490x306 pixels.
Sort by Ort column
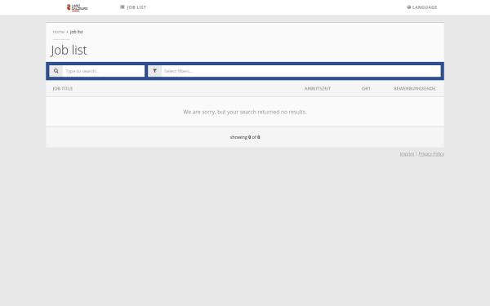pyautogui.click(x=366, y=89)
